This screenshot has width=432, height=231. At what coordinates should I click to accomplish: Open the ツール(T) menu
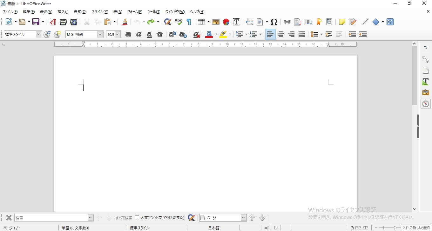[154, 12]
